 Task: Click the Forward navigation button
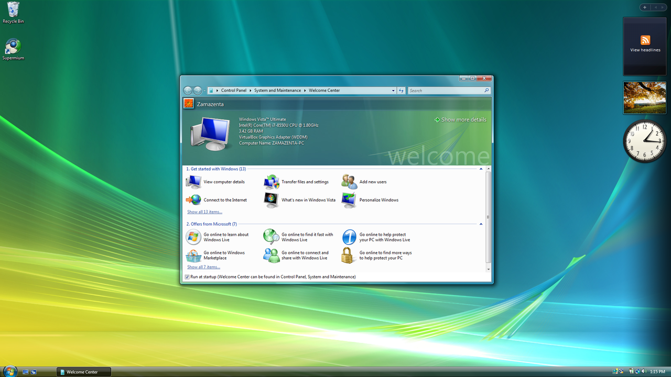pyautogui.click(x=198, y=91)
